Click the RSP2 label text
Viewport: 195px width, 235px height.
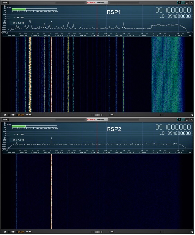tap(114, 129)
